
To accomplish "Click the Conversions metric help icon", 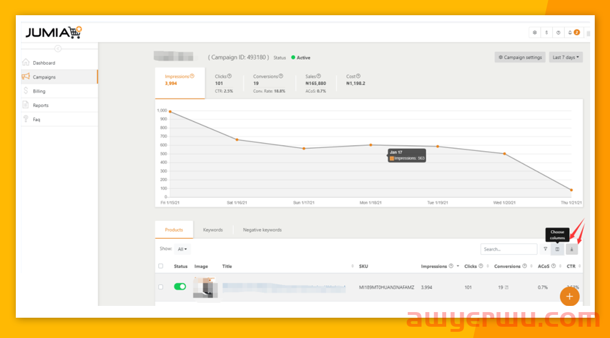I will click(x=281, y=76).
